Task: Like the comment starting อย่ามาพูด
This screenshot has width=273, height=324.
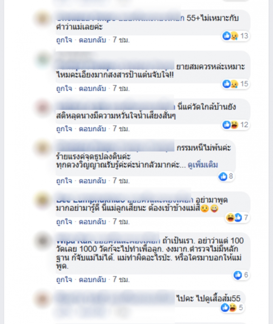Action: (x=64, y=222)
